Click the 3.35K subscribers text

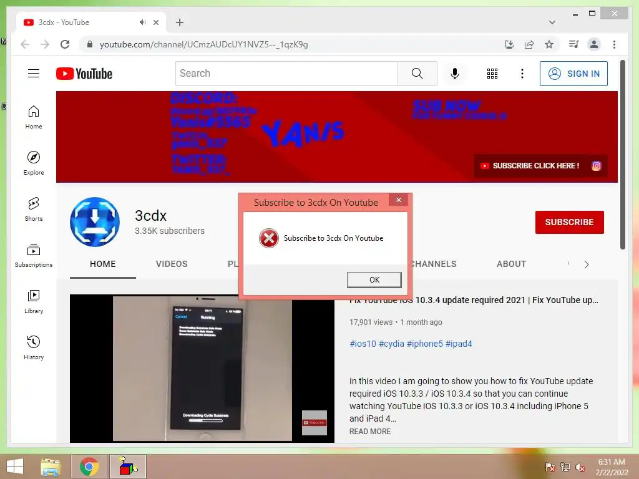click(170, 231)
